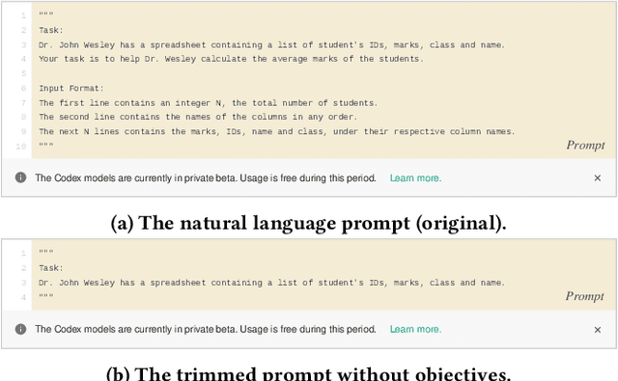Click 'Task:' line in the lower prompt editor

coord(51,268)
